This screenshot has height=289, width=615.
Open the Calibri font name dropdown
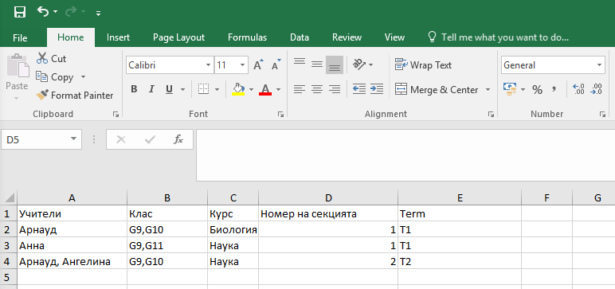[x=208, y=65]
